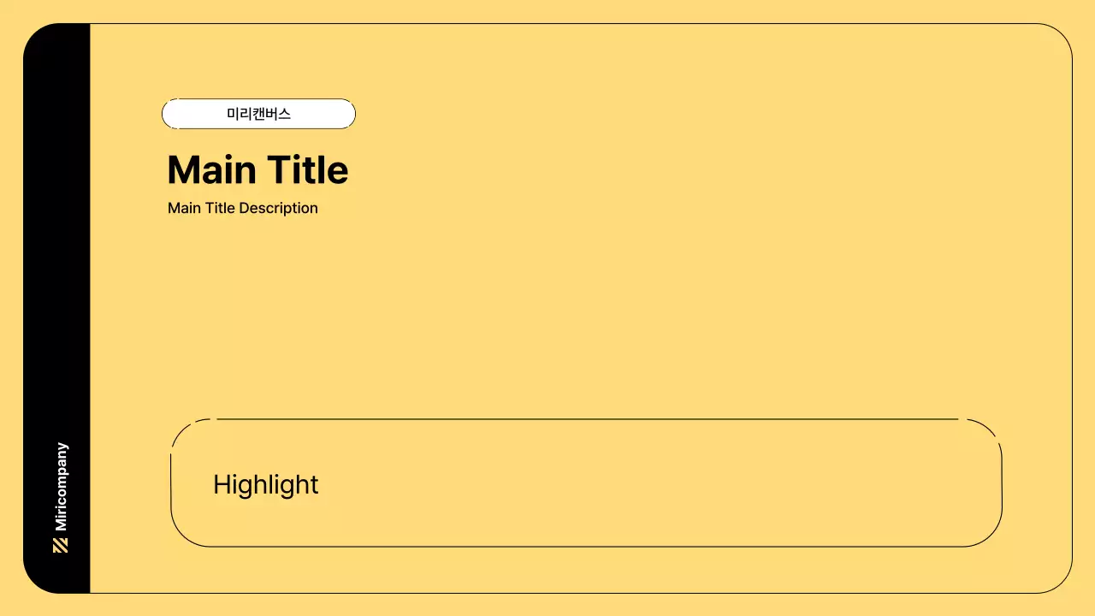Click the large "M" in the Main Title heading
This screenshot has height=616, width=1095.
coord(185,170)
